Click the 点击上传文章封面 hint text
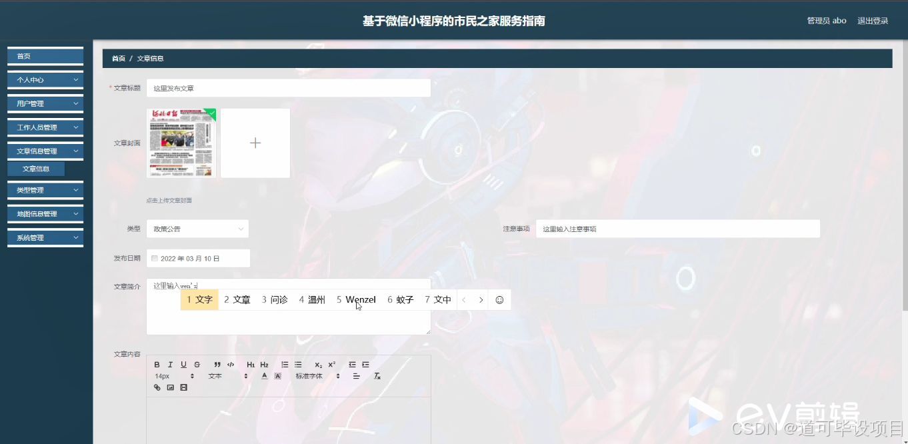 169,201
